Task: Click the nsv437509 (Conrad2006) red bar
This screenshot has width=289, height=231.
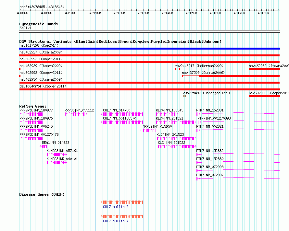Action: coord(231,76)
